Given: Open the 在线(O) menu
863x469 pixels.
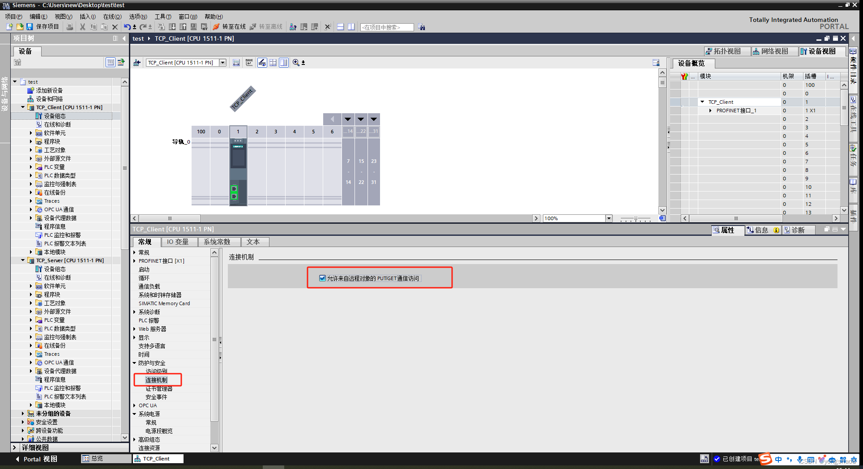Looking at the screenshot, I should coord(112,17).
